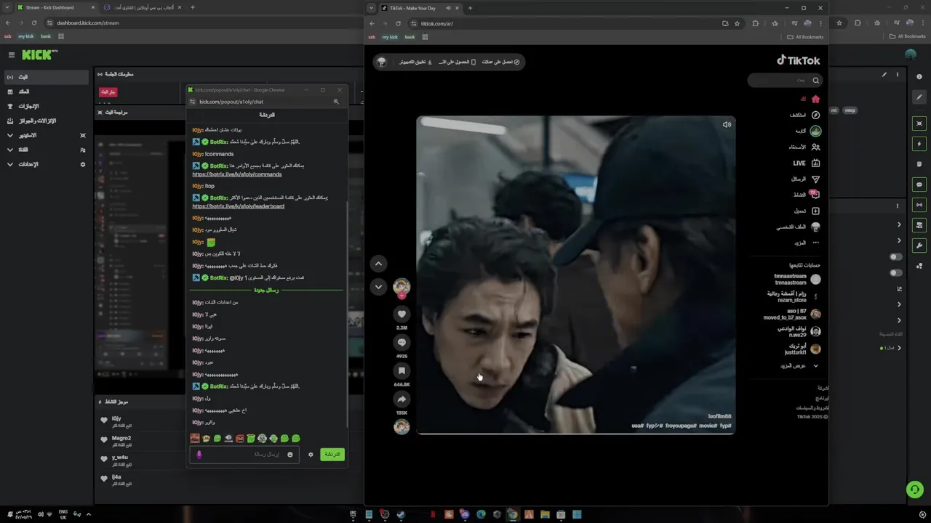Go to next TikTok video with down arrow
Screen dimensions: 931x523
(378, 287)
